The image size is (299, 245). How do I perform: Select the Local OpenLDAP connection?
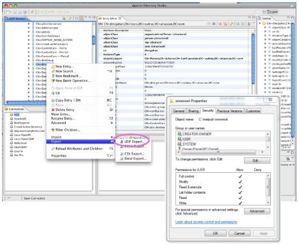24,139
